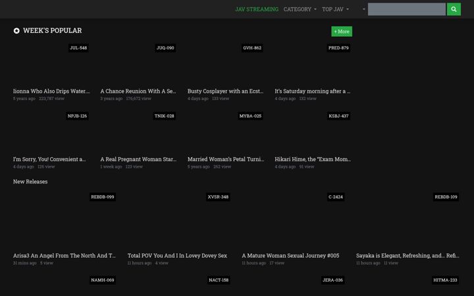Click the XVSR-348 code badge

[218, 197]
